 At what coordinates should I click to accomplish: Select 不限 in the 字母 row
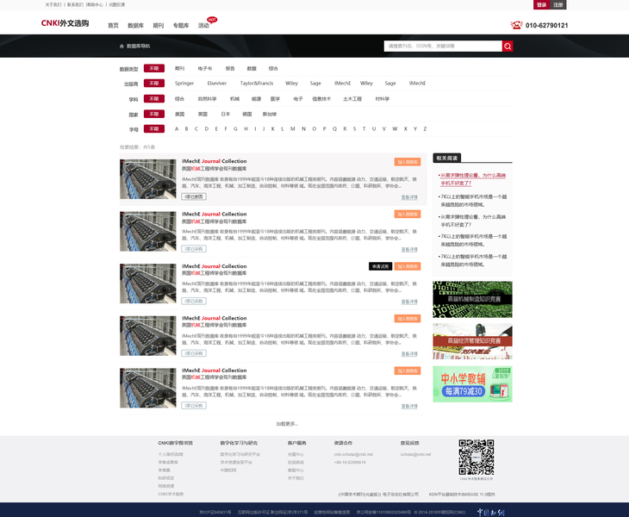[x=154, y=129]
